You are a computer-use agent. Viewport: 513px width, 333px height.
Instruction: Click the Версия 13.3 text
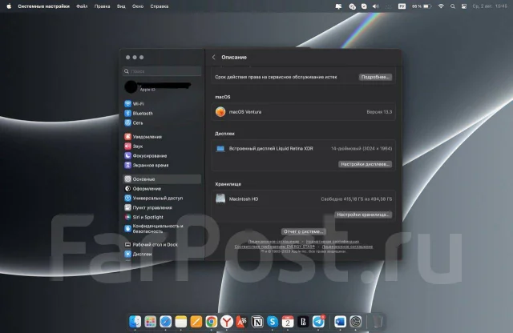pyautogui.click(x=379, y=112)
